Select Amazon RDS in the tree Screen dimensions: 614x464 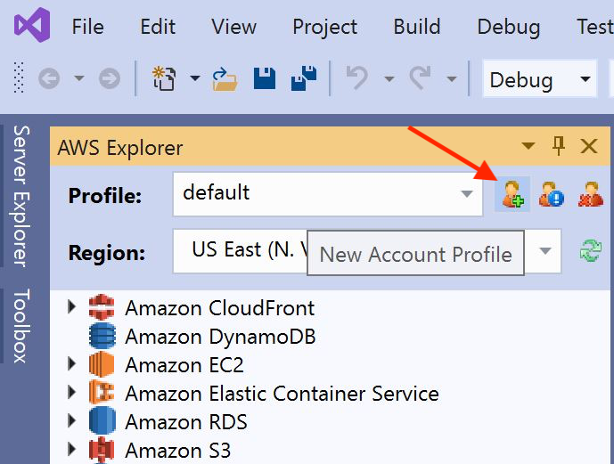click(x=186, y=422)
